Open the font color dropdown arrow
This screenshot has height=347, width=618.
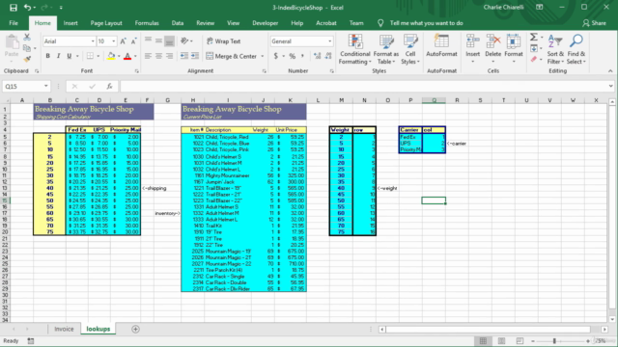[x=135, y=56]
